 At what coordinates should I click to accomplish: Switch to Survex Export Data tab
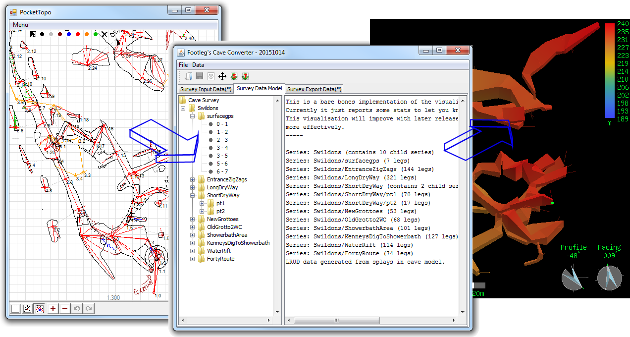pos(314,89)
